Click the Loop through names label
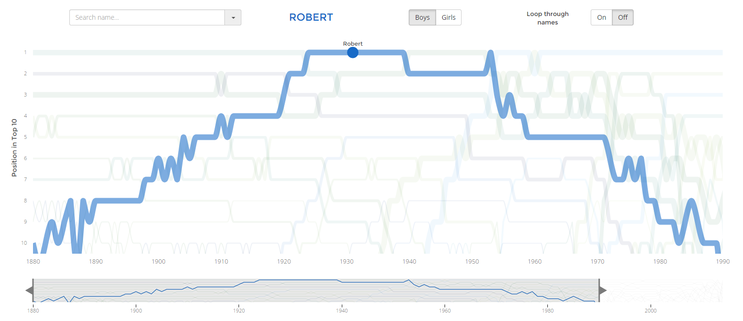Image resolution: width=743 pixels, height=321 pixels. click(547, 18)
